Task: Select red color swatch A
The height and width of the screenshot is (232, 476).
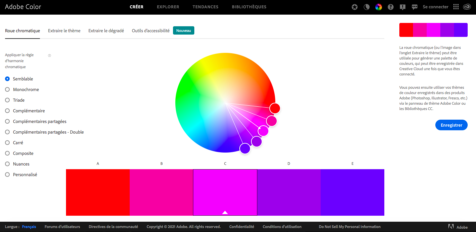Action: [98, 192]
